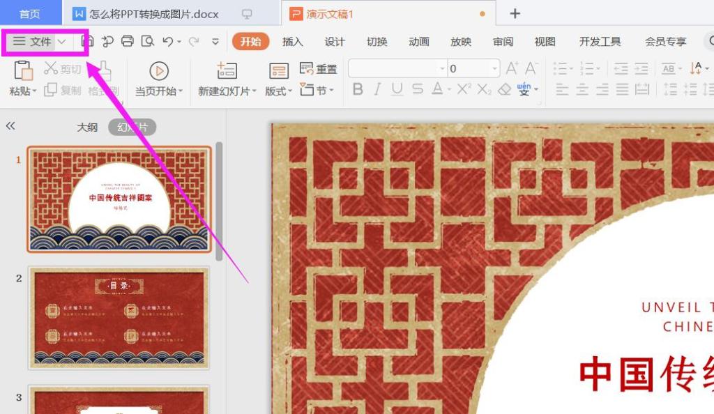
Task: Undo the last action
Action: (x=167, y=41)
